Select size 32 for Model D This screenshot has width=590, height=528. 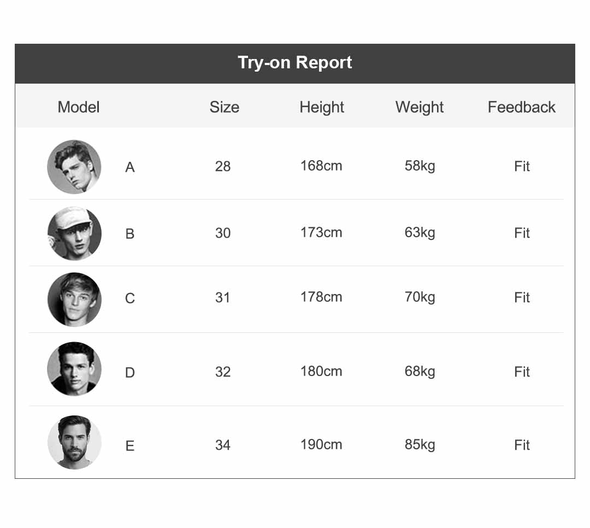[223, 372]
